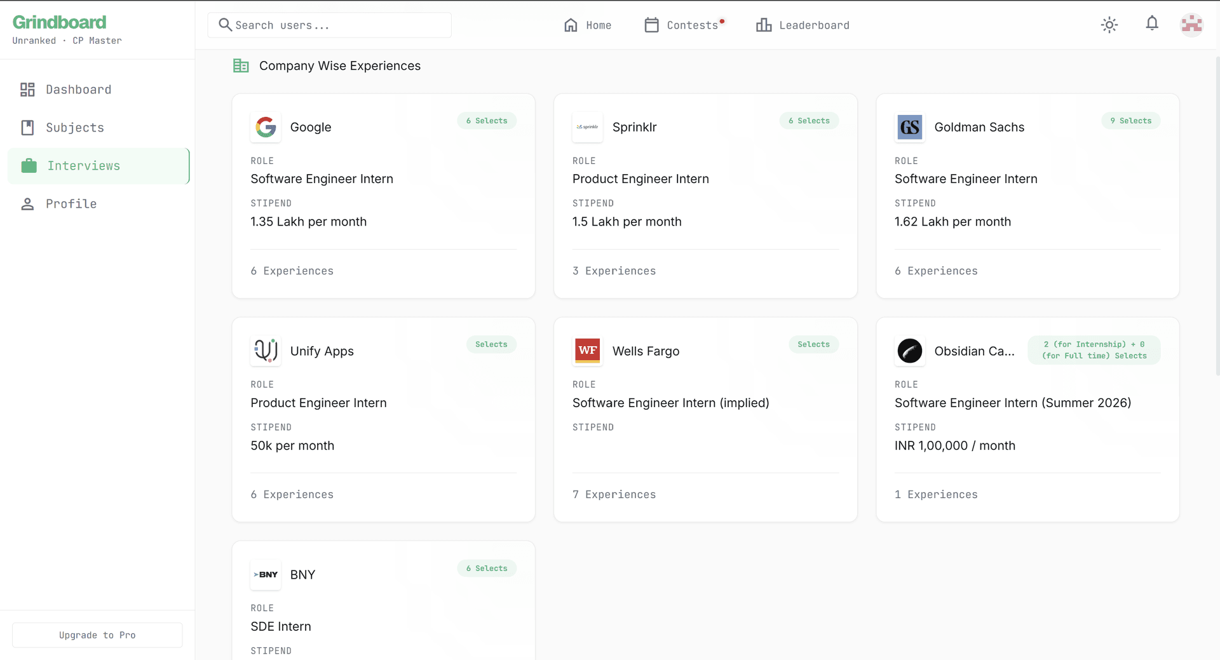Open user avatar menu
This screenshot has height=660, width=1220.
pyautogui.click(x=1191, y=25)
